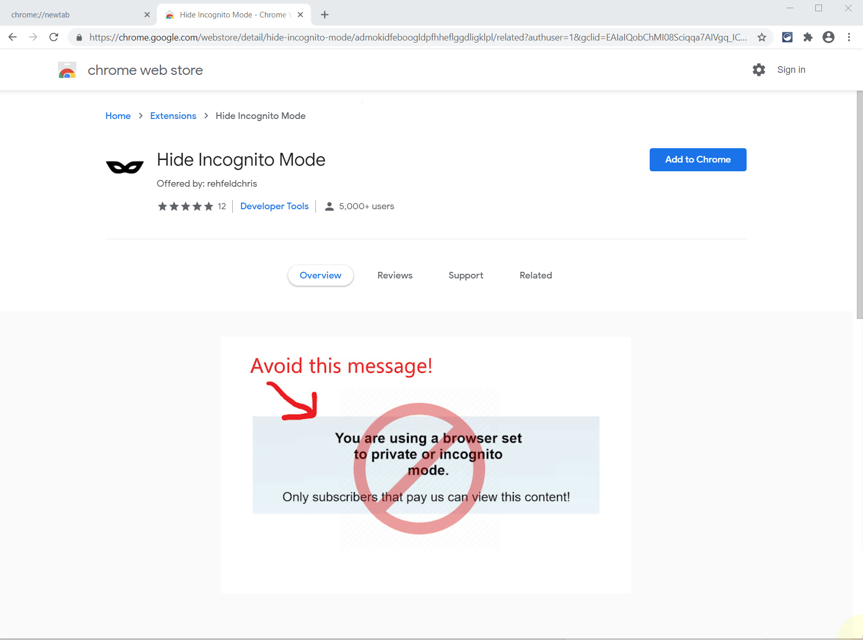Open the Reviews tab
This screenshot has height=640, width=863.
point(395,275)
